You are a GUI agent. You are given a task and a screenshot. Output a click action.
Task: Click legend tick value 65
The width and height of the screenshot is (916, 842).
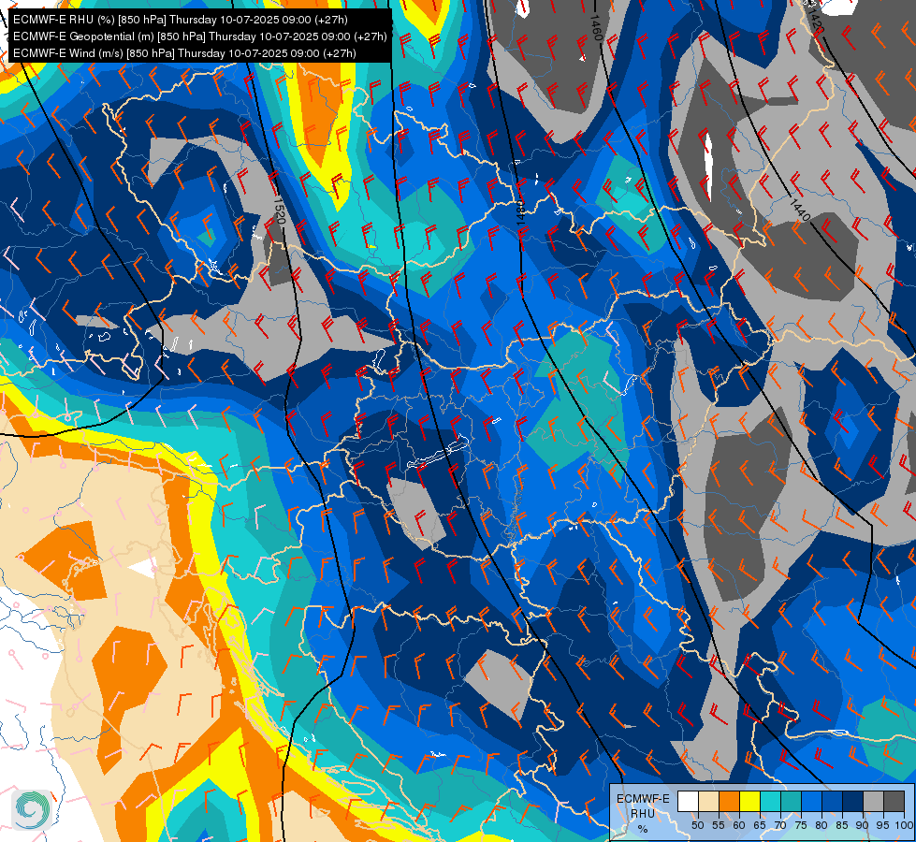point(760,825)
